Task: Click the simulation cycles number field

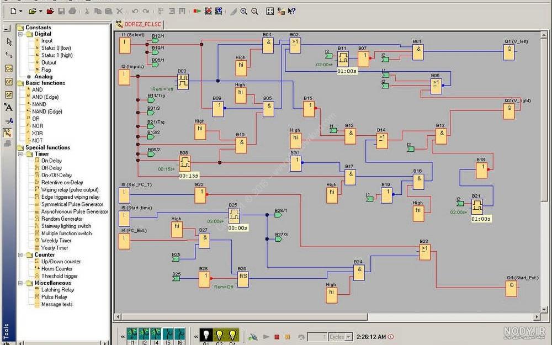Action: pos(317,337)
